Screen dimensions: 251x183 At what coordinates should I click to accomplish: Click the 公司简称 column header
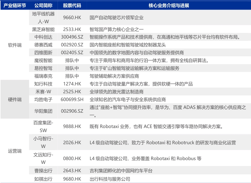click(43, 5)
